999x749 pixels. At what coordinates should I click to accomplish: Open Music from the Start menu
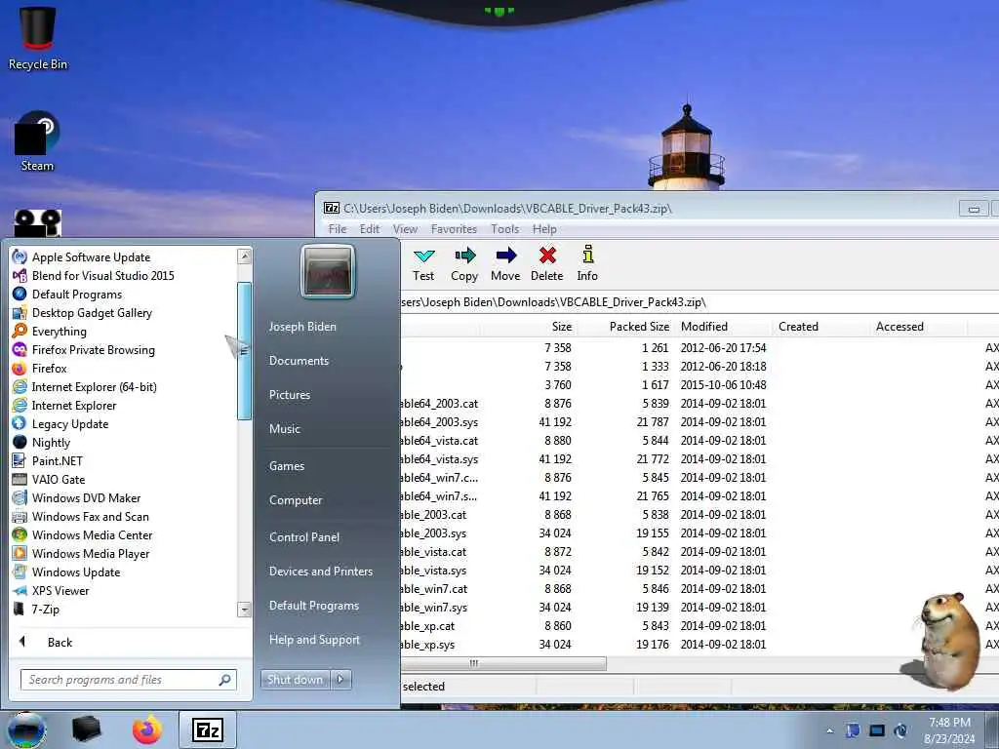click(x=285, y=429)
